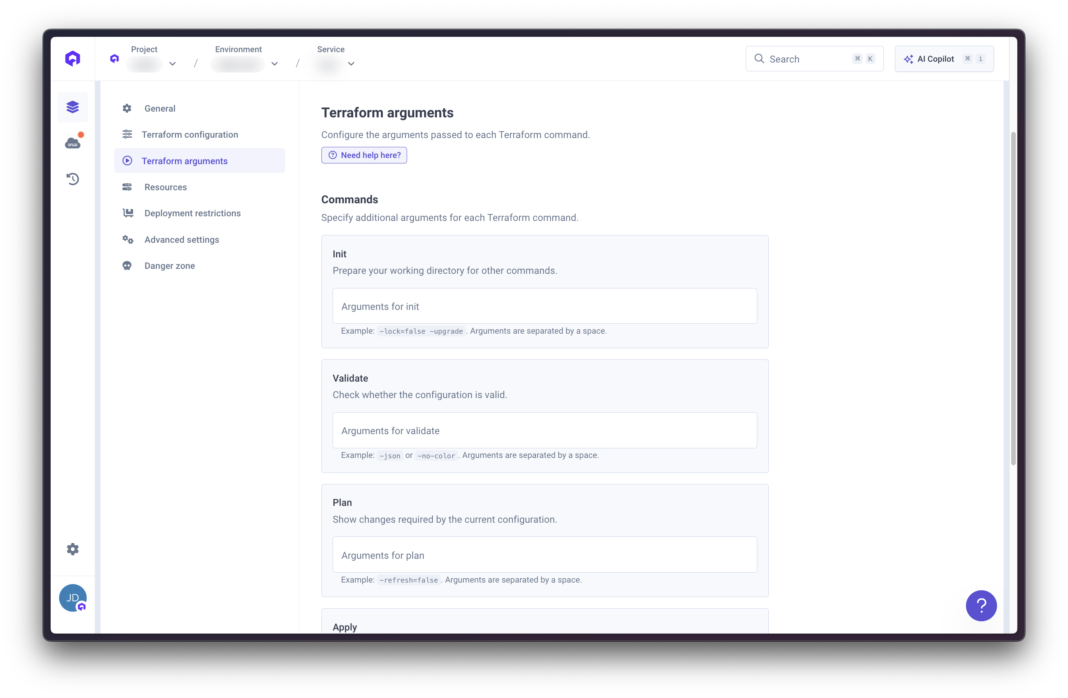Expand the Environment dropdown
This screenshot has width=1068, height=698.
click(275, 64)
